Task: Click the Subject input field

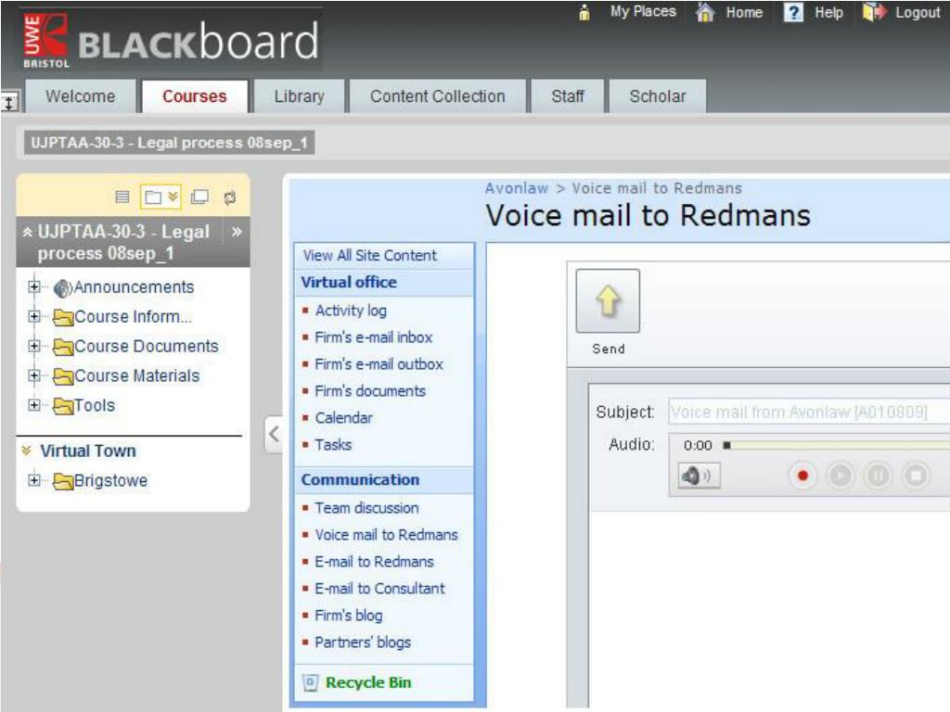Action: coord(809,413)
